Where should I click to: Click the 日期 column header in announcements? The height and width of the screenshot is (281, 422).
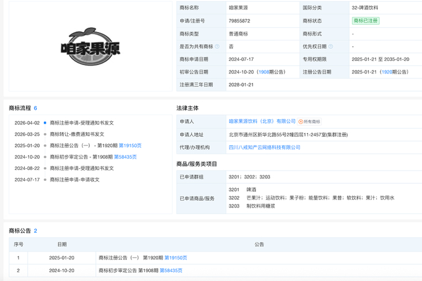coord(62,244)
